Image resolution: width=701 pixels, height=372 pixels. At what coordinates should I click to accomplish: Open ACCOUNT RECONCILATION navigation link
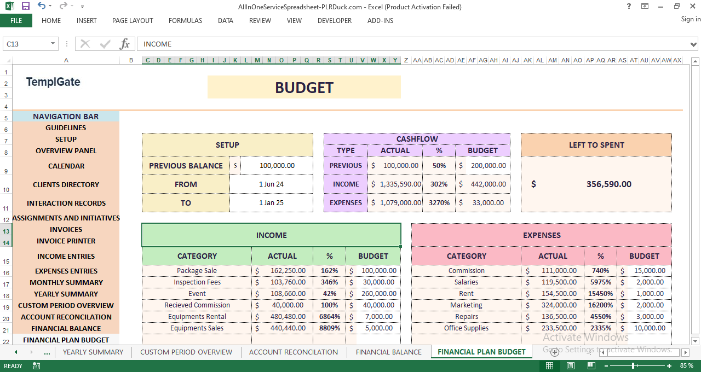coord(66,317)
